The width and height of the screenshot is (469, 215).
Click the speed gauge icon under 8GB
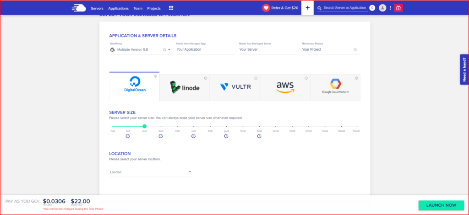tap(226, 136)
